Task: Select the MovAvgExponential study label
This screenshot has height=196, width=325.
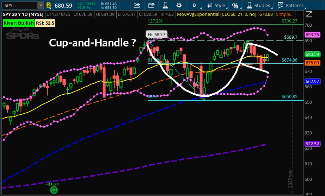Action: [217, 14]
